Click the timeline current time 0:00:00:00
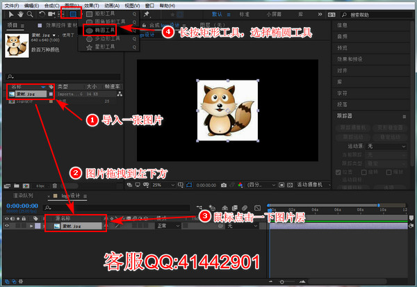 pyautogui.click(x=22, y=206)
